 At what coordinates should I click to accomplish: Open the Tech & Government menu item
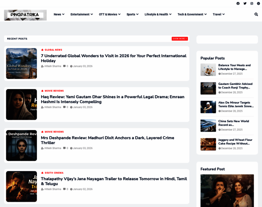tap(190, 14)
